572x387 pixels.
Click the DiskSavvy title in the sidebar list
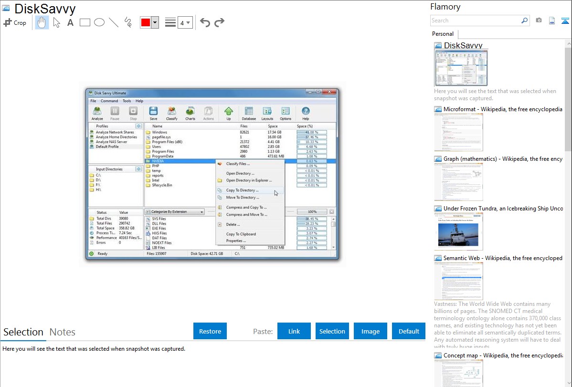click(463, 45)
